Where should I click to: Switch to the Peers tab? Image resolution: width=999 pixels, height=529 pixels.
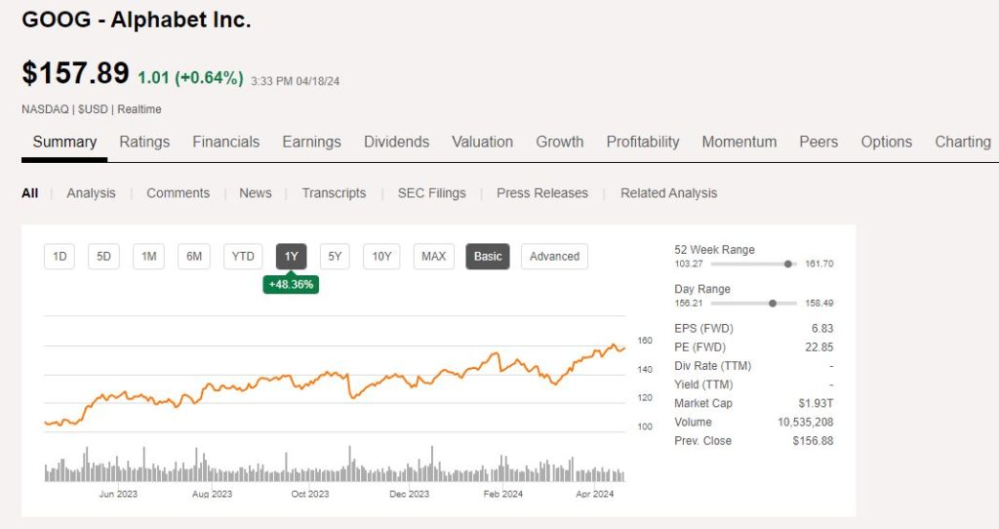tap(819, 142)
